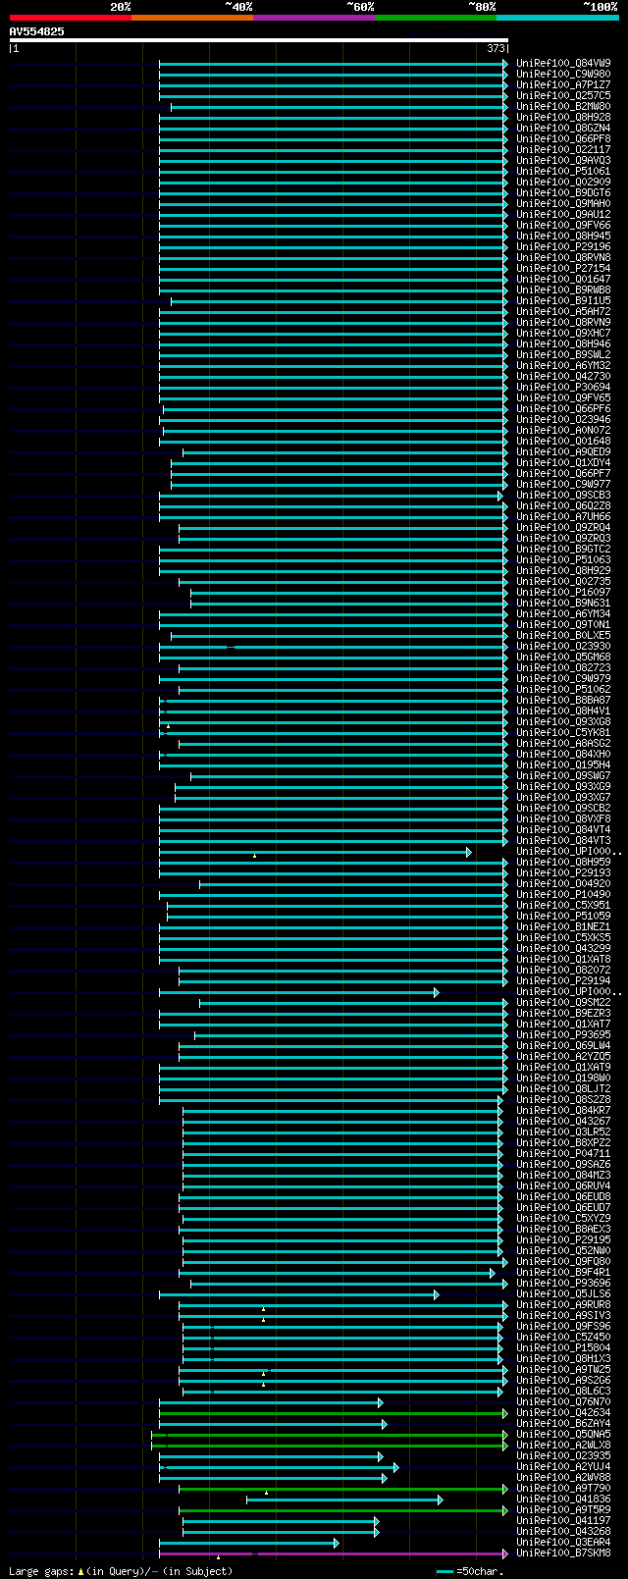
Task: Click the white query sequence ruler bar
Action: pyautogui.click(x=259, y=40)
